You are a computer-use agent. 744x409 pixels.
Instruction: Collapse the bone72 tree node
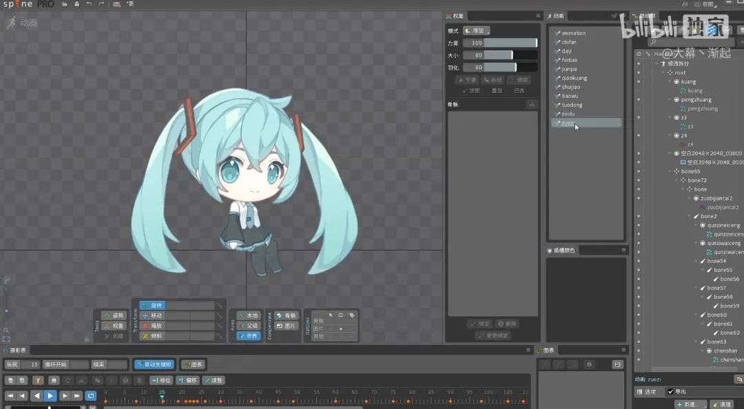coord(677,180)
